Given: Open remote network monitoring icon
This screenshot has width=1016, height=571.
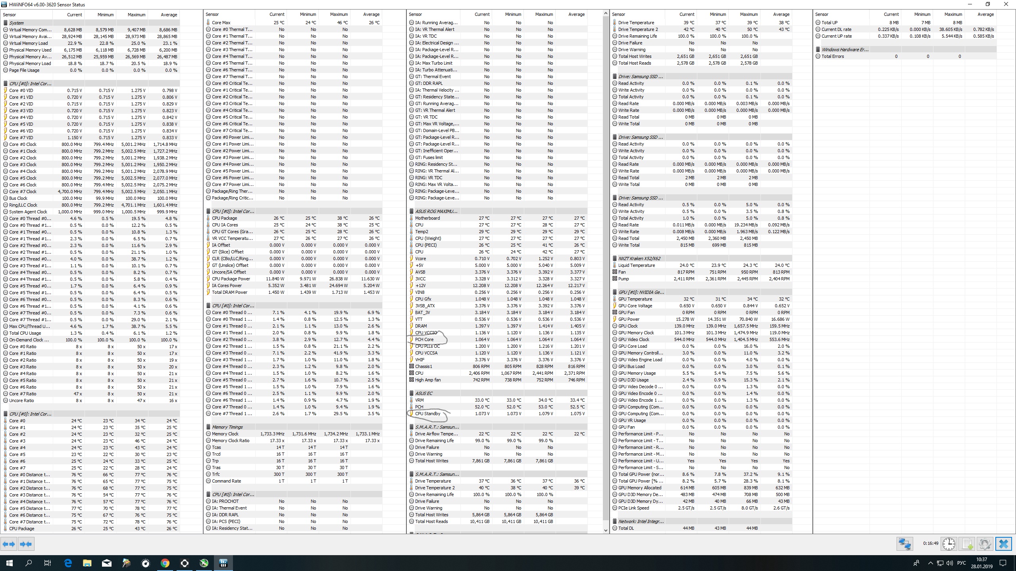Looking at the screenshot, I should [904, 544].
